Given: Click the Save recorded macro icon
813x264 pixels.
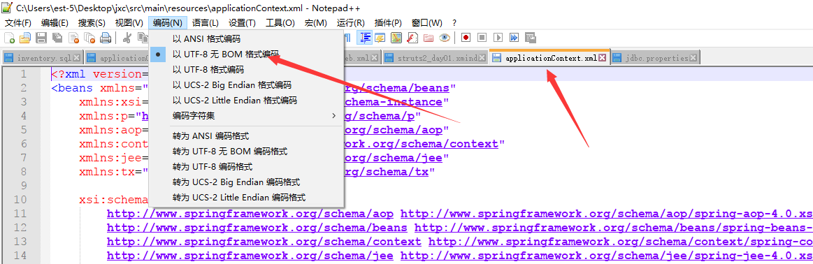Looking at the screenshot, I should 530,37.
